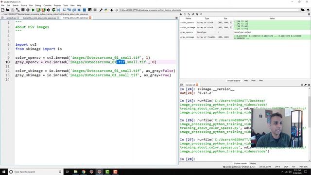311x175 pixels.
Task: Browse working directory folder icon
Action: [303, 10]
